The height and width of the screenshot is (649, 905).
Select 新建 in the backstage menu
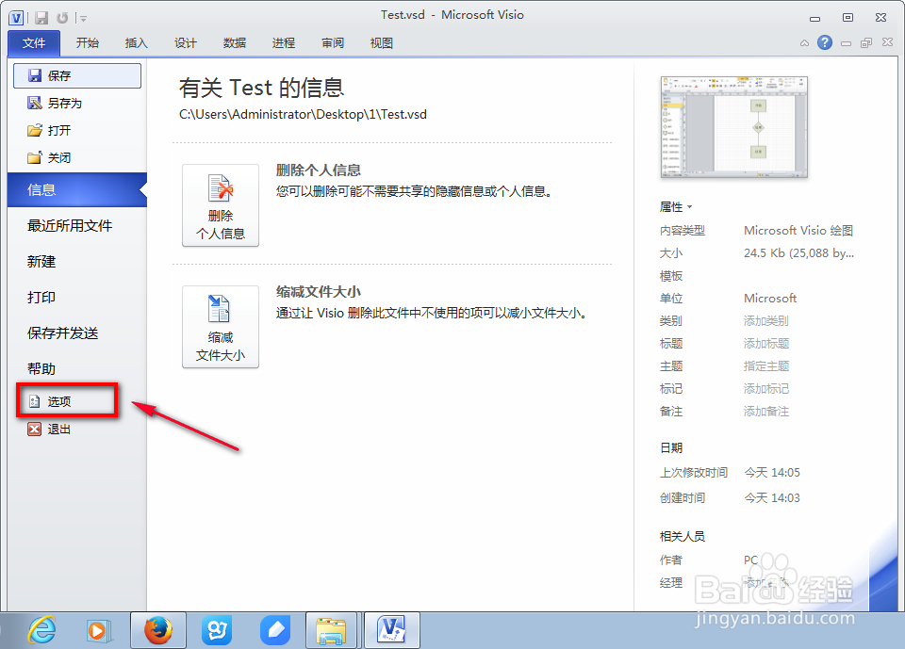click(x=77, y=261)
